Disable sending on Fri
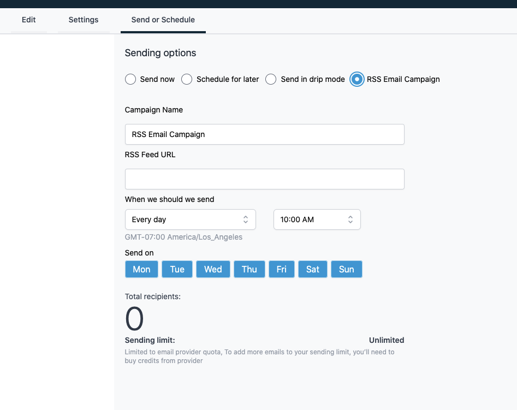This screenshot has height=410, width=517. click(282, 269)
